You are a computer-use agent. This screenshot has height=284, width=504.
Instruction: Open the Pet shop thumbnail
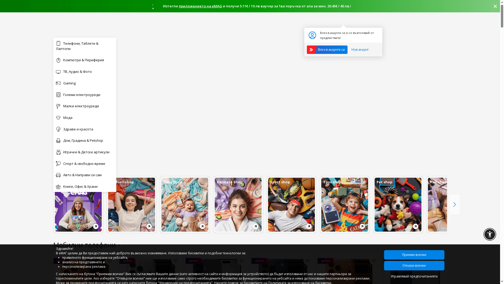pos(398,205)
